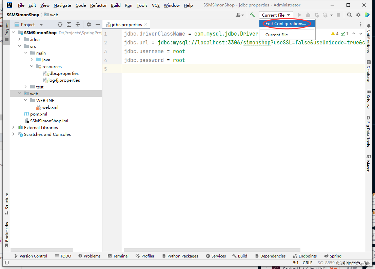The width and height of the screenshot is (375, 269).
Task: Open the Problems tool window
Action: point(90,256)
